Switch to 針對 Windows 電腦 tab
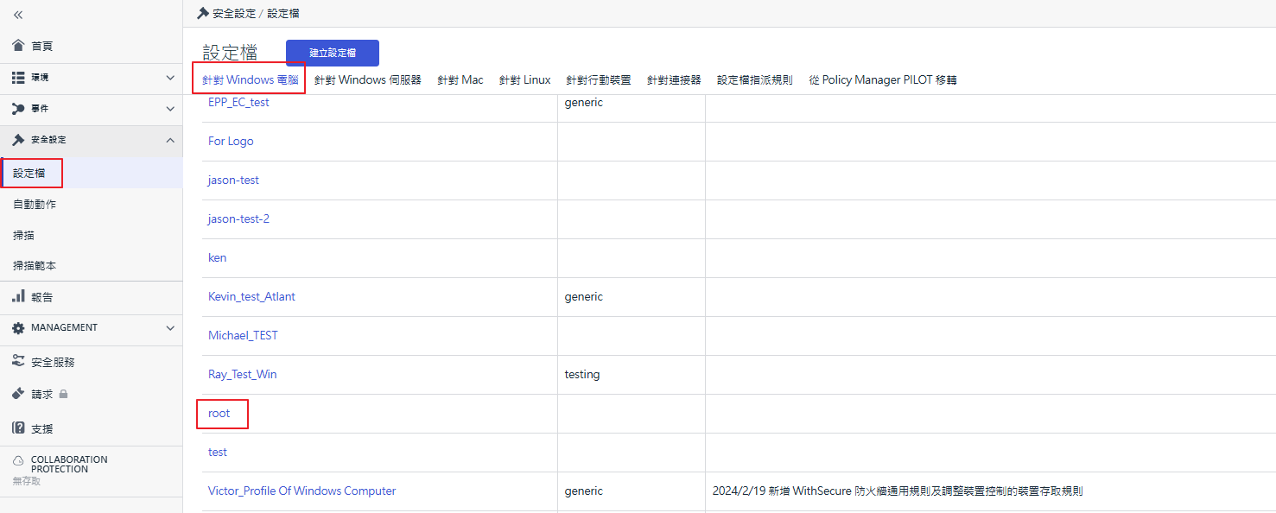 point(251,79)
